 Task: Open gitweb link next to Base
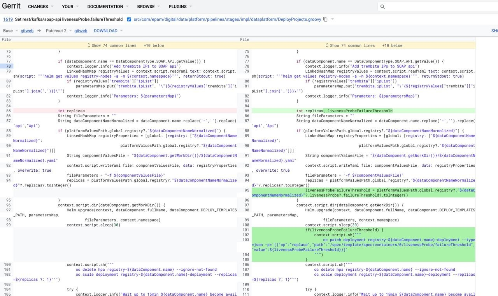[27, 31]
